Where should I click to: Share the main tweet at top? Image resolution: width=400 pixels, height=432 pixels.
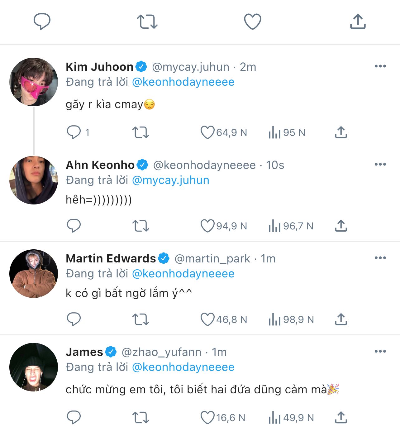tap(358, 22)
